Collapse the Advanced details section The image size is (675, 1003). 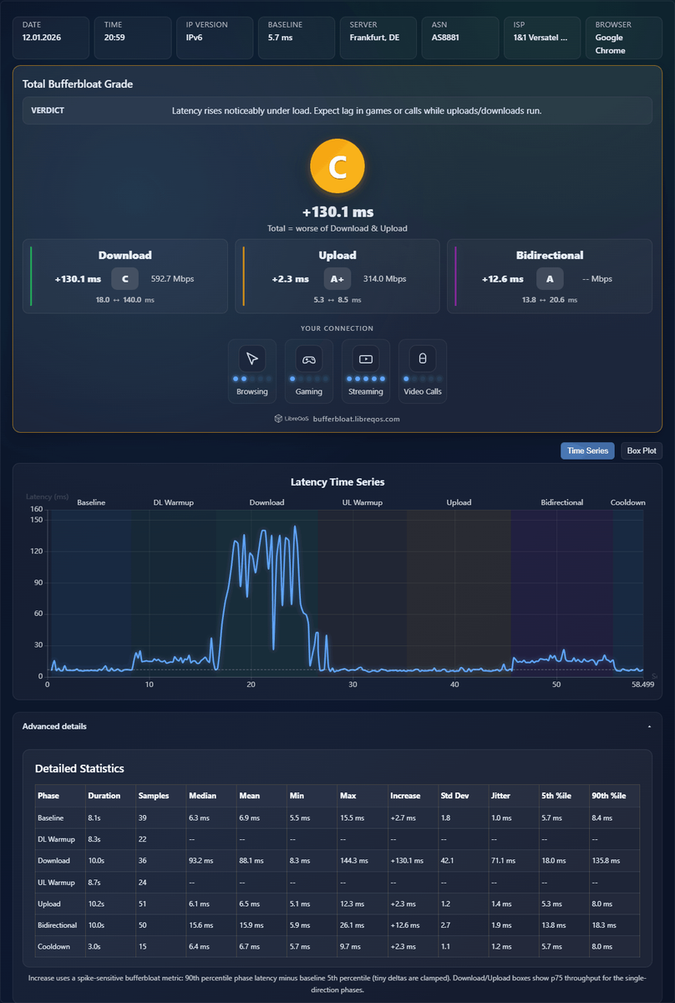point(337,726)
